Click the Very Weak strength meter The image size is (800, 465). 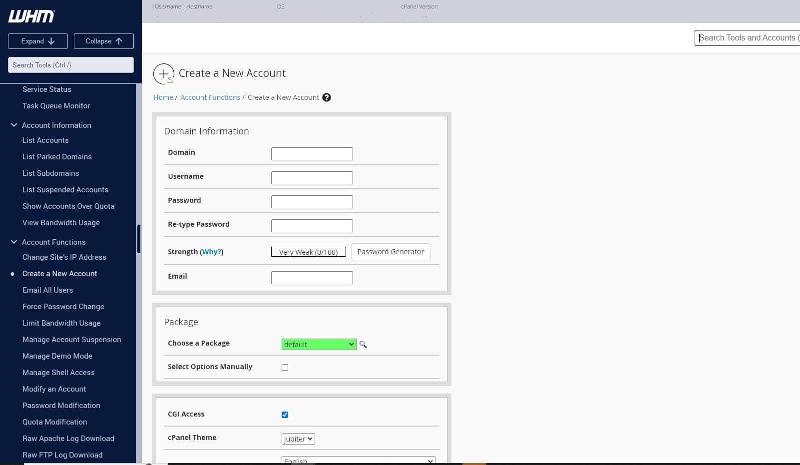click(x=309, y=252)
